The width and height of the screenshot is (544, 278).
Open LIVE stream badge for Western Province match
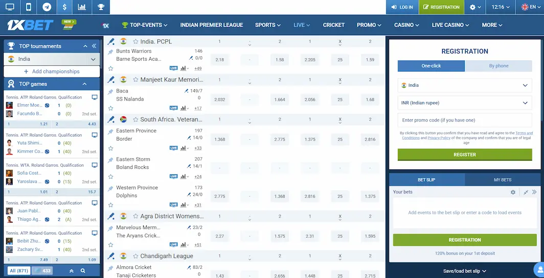pyautogui.click(x=173, y=205)
